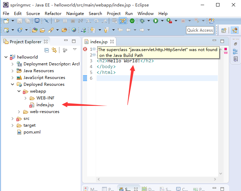241x191 pixels.
Task: Close the index.jsp editor tab
Action: coord(112,42)
